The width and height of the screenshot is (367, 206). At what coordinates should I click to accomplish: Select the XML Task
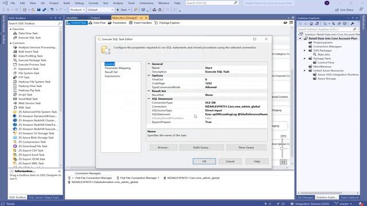[x=24, y=108]
